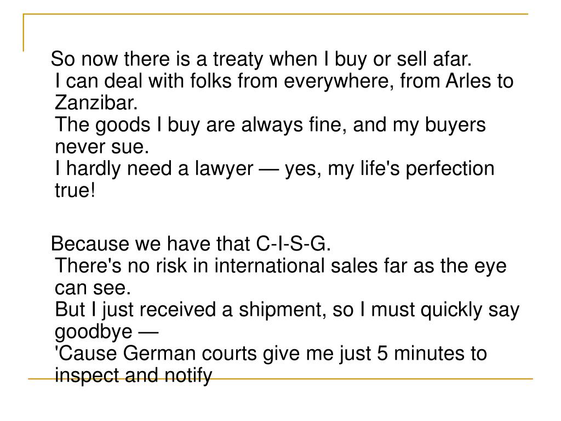561x421 pixels.
Task: Click the word 'Zanzibar.'
Action: [96, 103]
